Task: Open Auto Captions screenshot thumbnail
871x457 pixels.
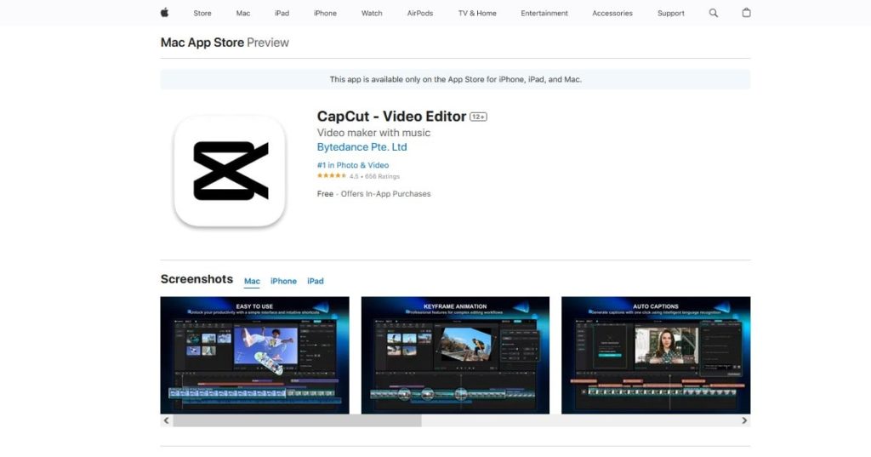Action: [656, 355]
